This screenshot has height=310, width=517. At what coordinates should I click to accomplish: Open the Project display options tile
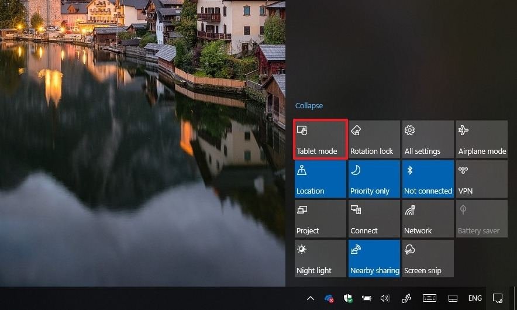coord(320,219)
